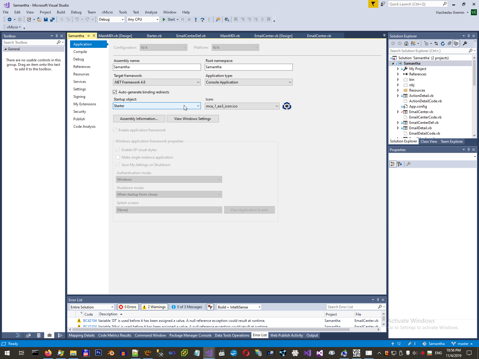
Task: Click the New Project toolbar icon
Action: coord(29,19)
